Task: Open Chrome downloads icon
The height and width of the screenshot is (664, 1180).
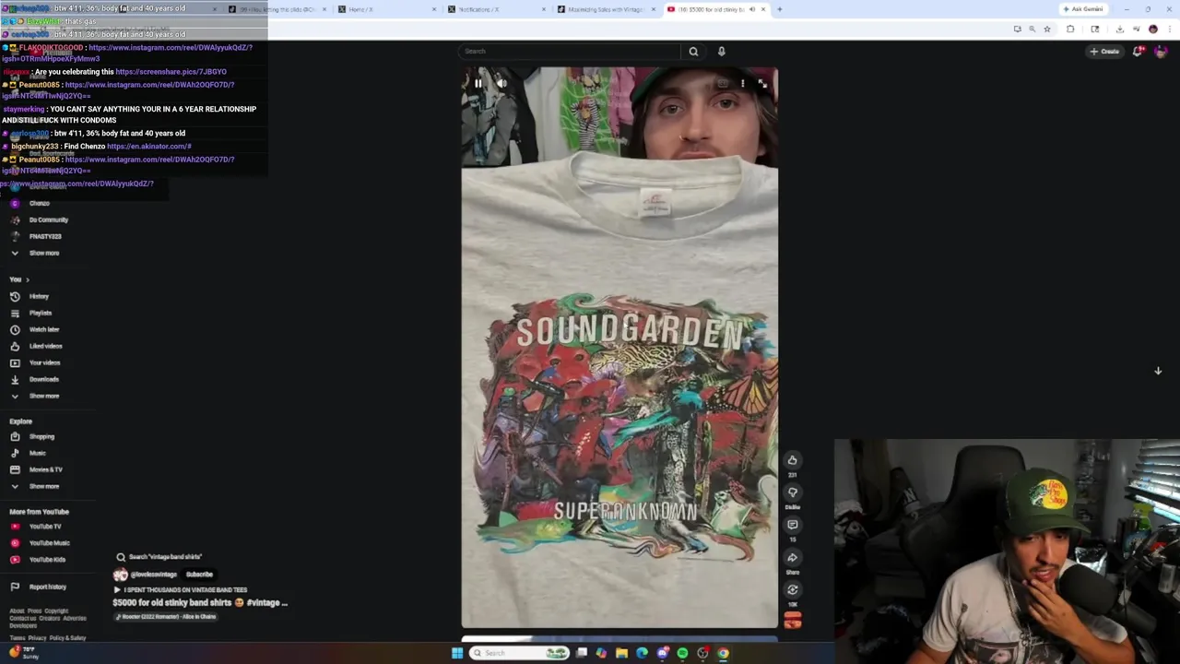Action: point(1119,29)
